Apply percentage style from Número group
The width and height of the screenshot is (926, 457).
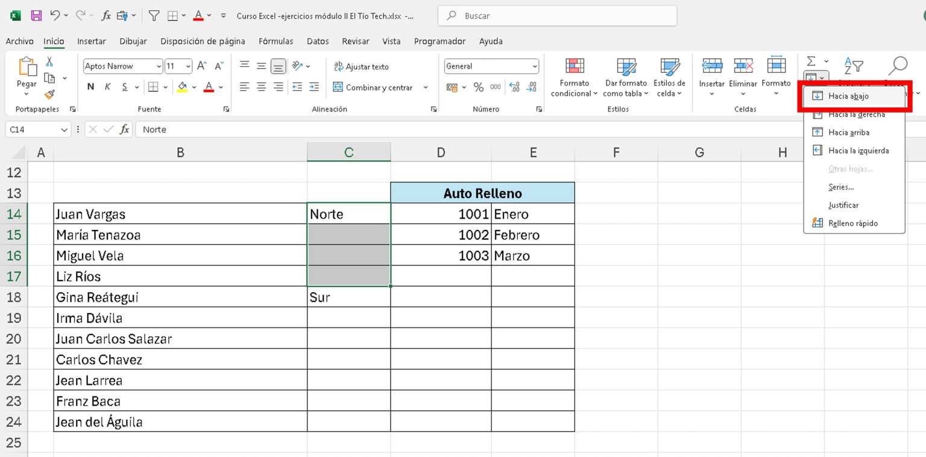coord(478,87)
